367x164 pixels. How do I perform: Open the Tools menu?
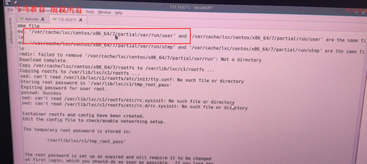90,12
